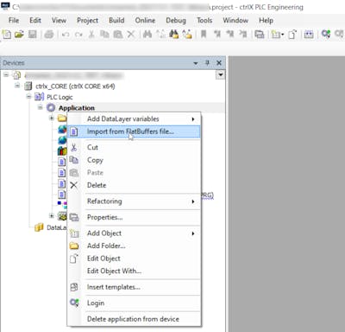345x332 pixels.
Task: Open the View menu
Action: [x=59, y=21]
